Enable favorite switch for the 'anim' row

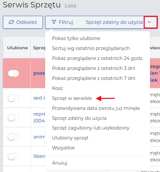click(x=14, y=137)
